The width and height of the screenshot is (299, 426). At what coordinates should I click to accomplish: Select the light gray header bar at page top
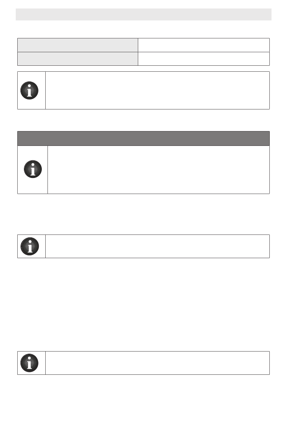coord(144,14)
